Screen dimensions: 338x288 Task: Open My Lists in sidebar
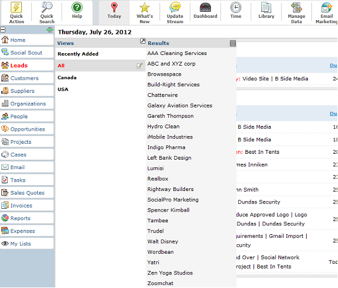pyautogui.click(x=27, y=244)
